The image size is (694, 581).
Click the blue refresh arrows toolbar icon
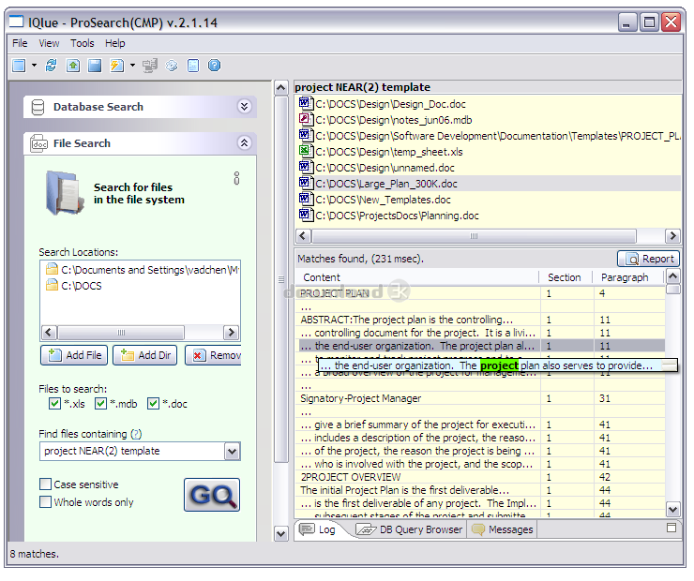(x=52, y=66)
